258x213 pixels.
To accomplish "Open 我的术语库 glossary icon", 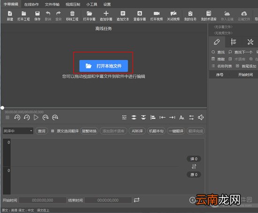I will [x=209, y=16].
